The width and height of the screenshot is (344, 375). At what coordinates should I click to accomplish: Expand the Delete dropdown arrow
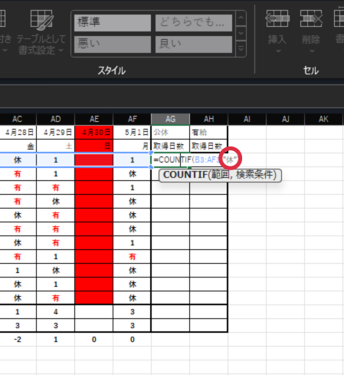(312, 51)
